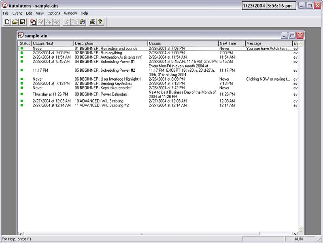Click the vertical scrollbar up arrow

point(301,43)
